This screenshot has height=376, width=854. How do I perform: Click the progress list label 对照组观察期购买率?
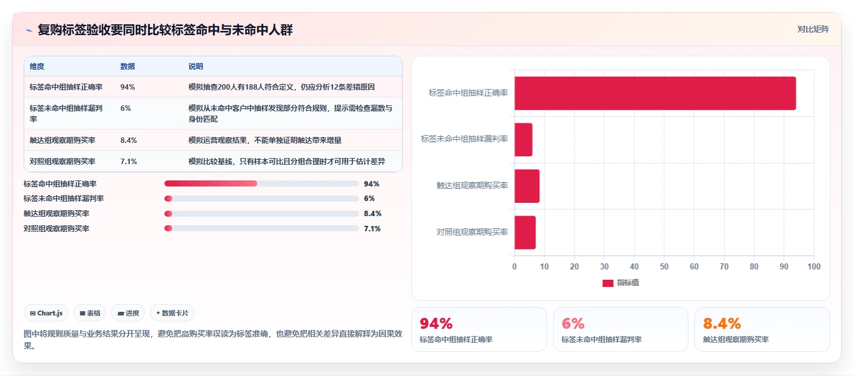[56, 228]
